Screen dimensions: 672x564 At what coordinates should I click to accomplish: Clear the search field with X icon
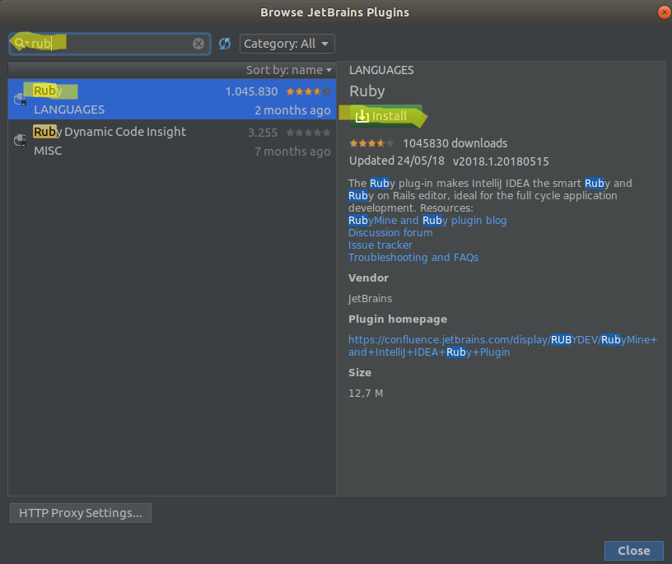point(198,44)
